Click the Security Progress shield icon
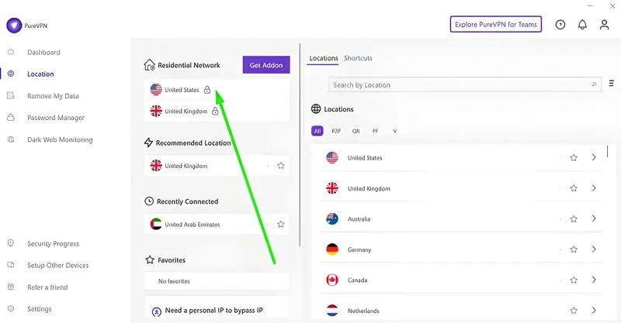This screenshot has height=323, width=621. [11, 243]
